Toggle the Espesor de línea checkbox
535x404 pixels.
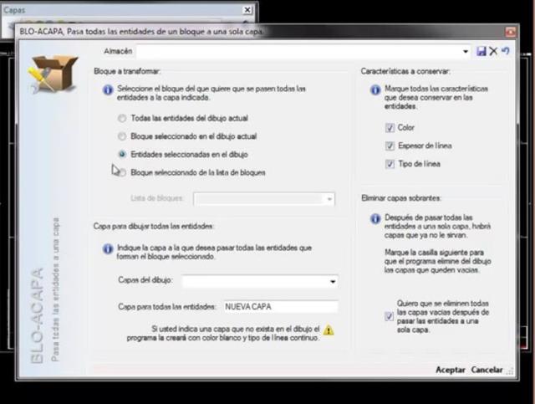(390, 146)
